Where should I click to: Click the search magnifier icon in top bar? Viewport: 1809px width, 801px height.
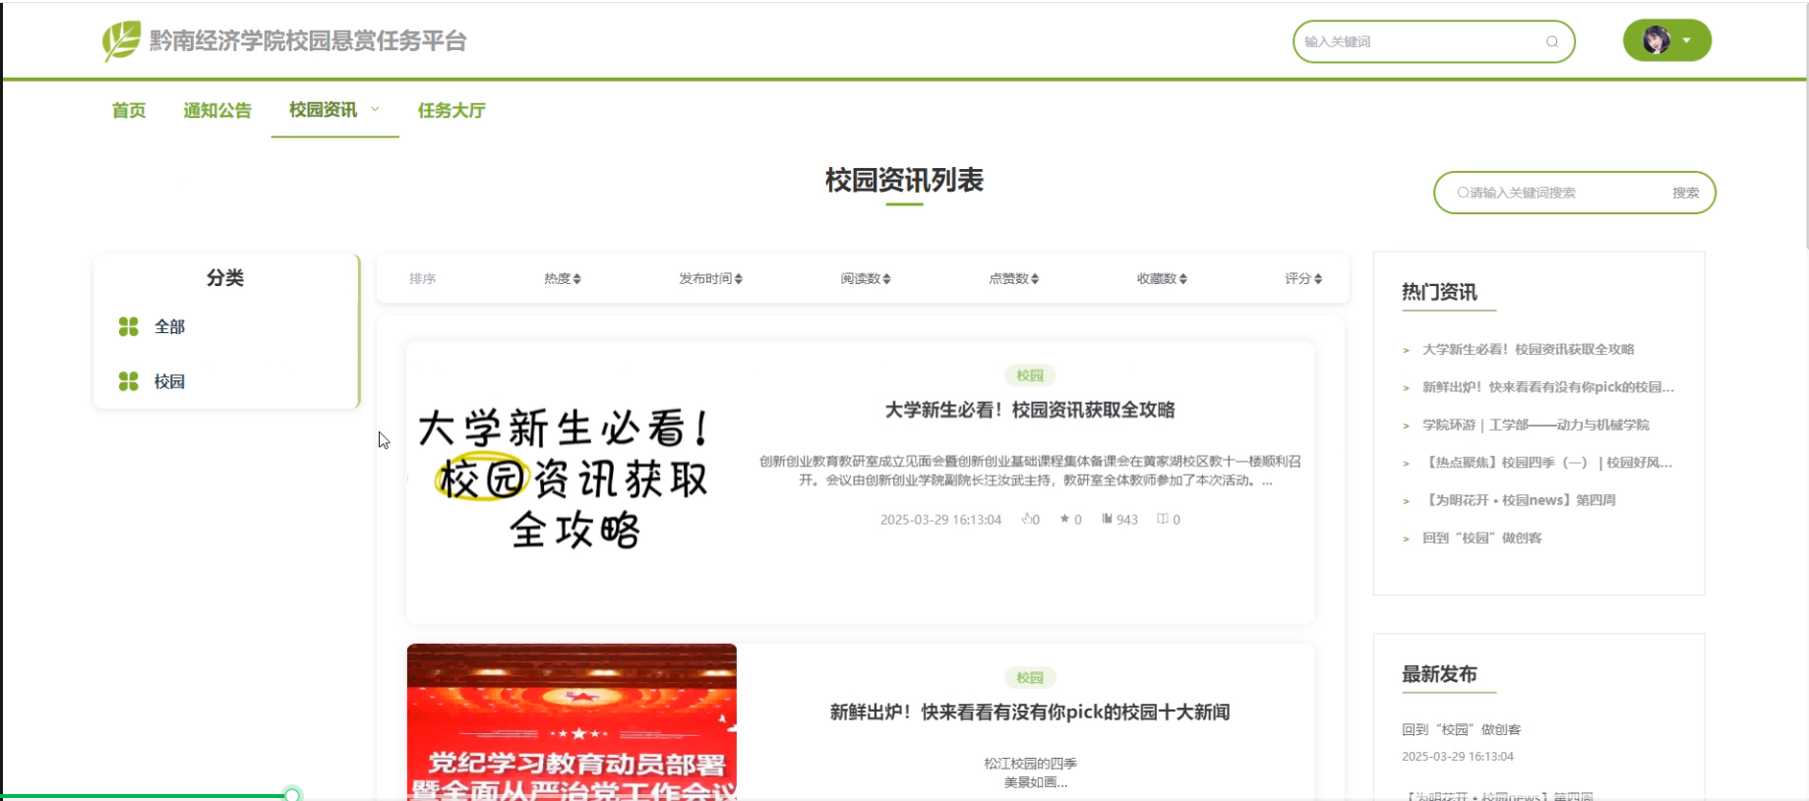pyautogui.click(x=1552, y=41)
